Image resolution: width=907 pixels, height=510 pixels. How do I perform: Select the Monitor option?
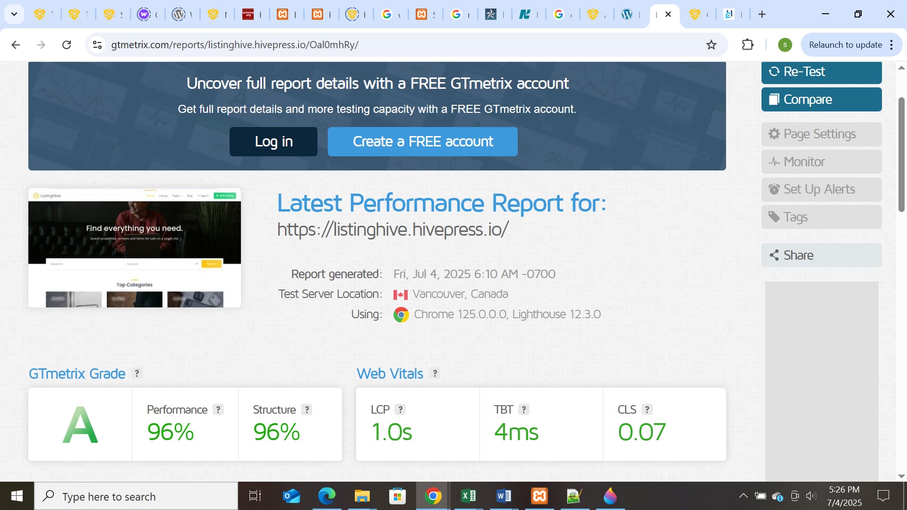821,162
